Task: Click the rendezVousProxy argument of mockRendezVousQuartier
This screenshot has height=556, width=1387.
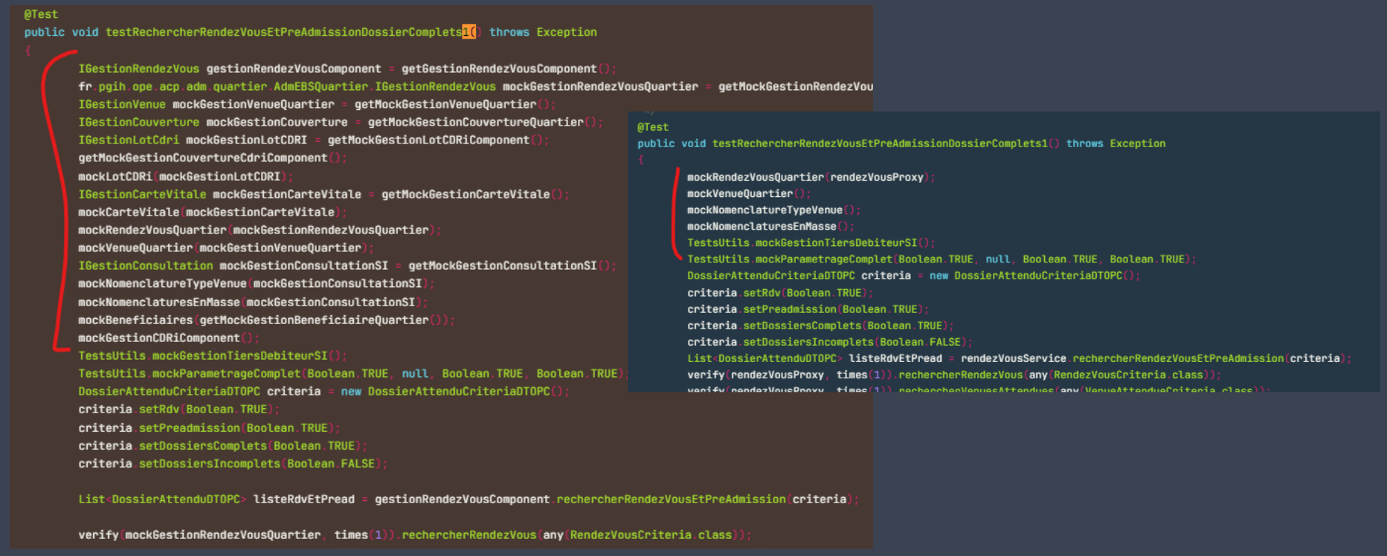Action: (x=876, y=177)
